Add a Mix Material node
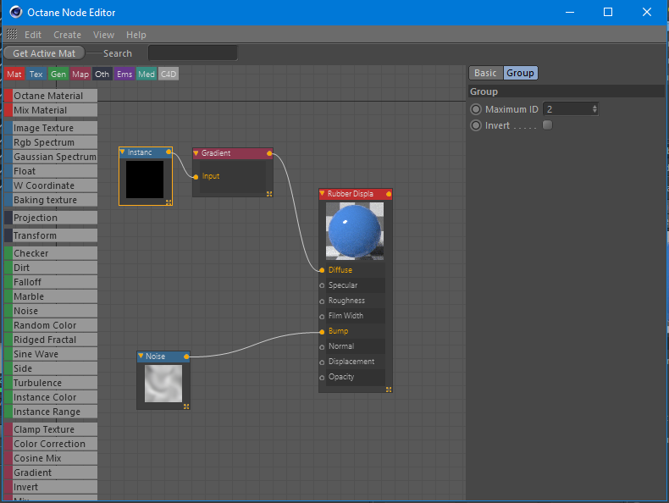Viewport: 669px width, 503px height. [x=51, y=110]
